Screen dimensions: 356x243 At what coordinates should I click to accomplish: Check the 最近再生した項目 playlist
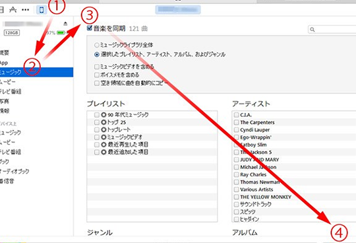97,145
